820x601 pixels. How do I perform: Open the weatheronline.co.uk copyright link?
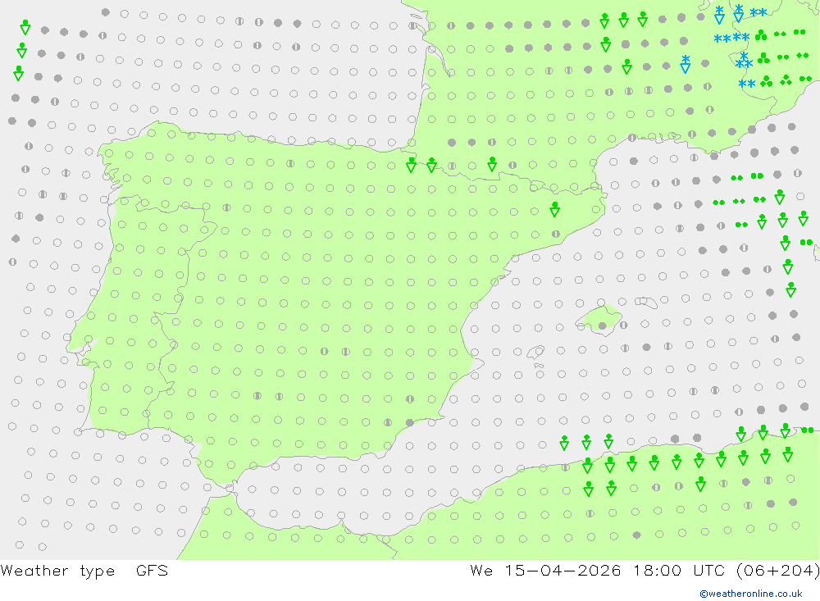[x=751, y=594]
